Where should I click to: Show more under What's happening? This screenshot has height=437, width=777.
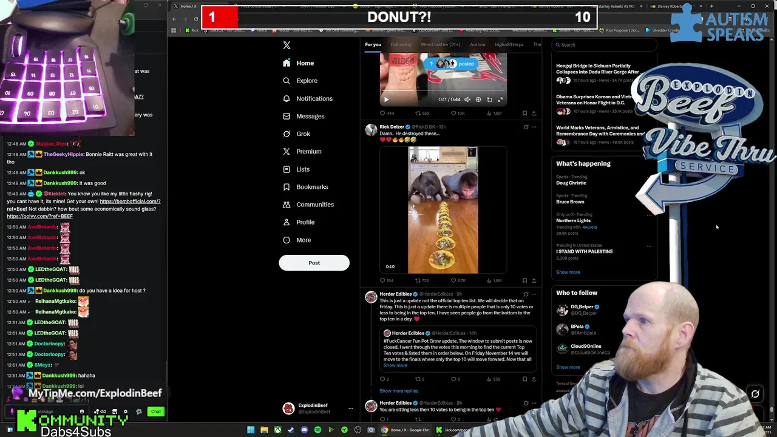pos(568,273)
